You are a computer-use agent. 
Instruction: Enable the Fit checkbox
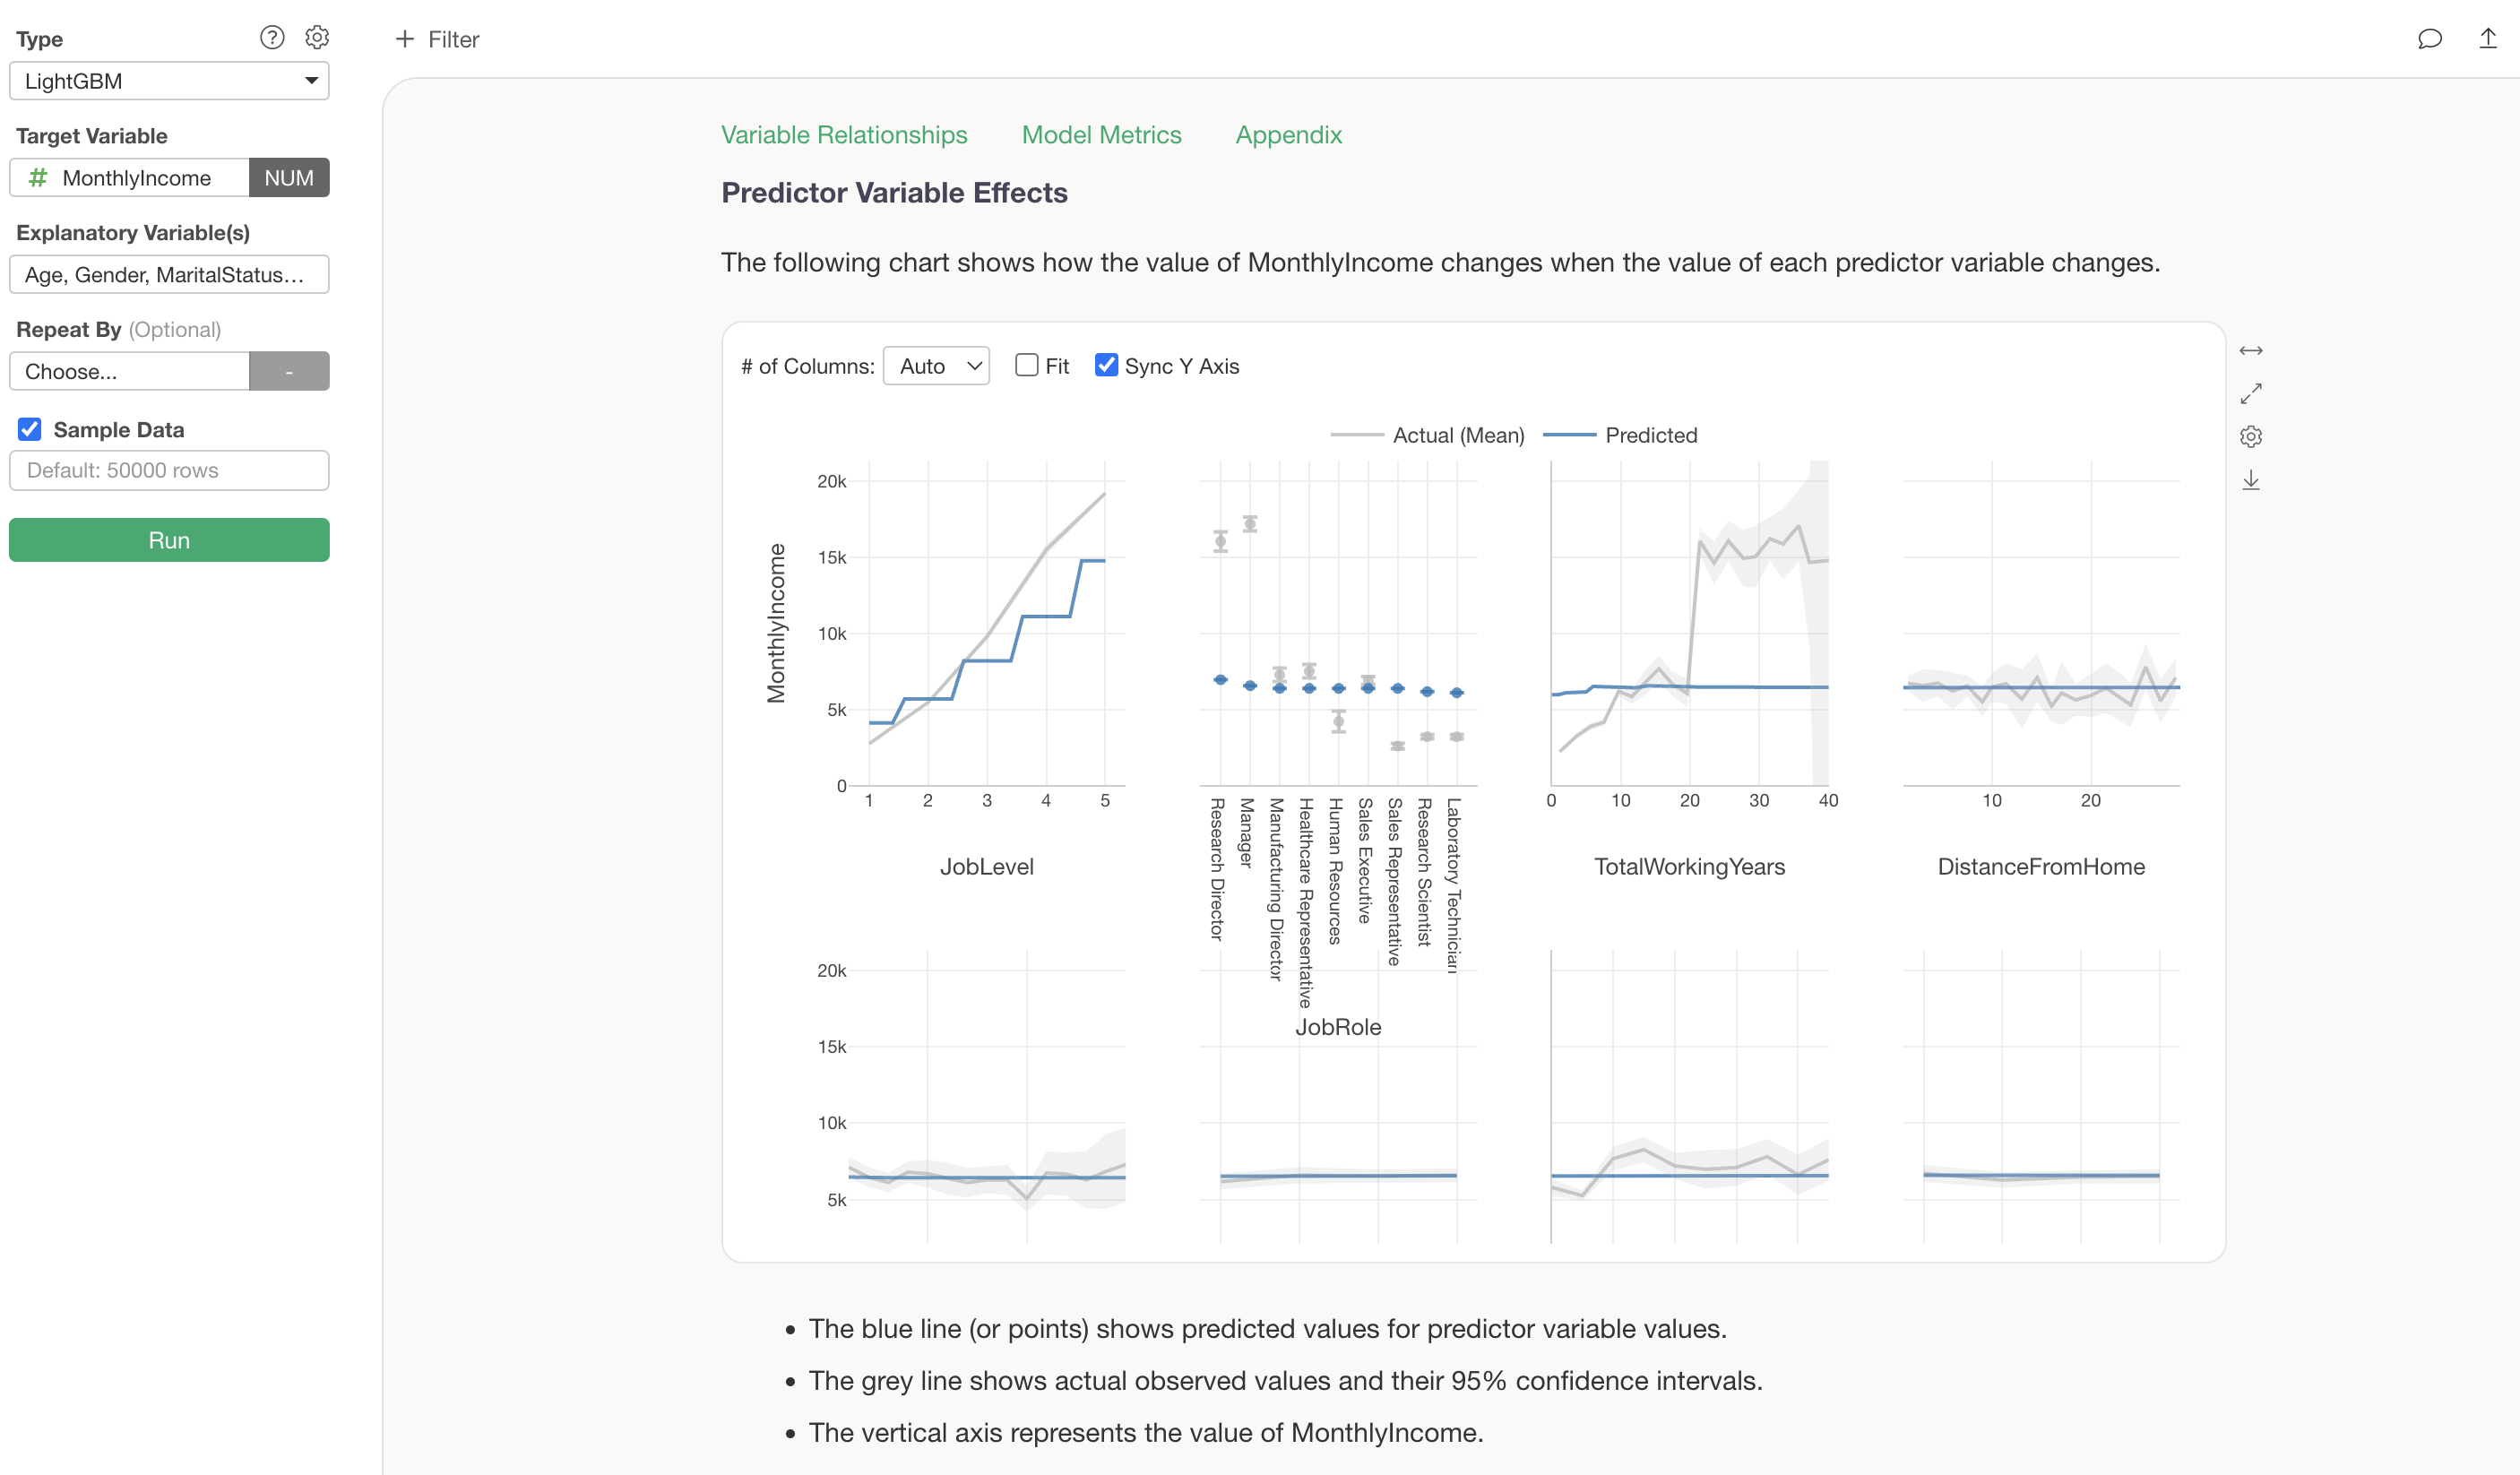1026,366
